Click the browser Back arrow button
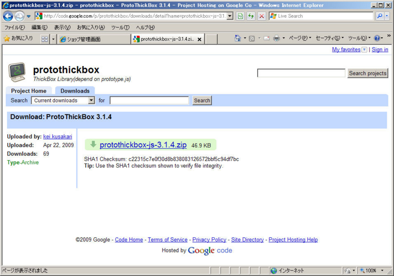Image resolution: width=394 pixels, height=276 pixels. point(8,16)
